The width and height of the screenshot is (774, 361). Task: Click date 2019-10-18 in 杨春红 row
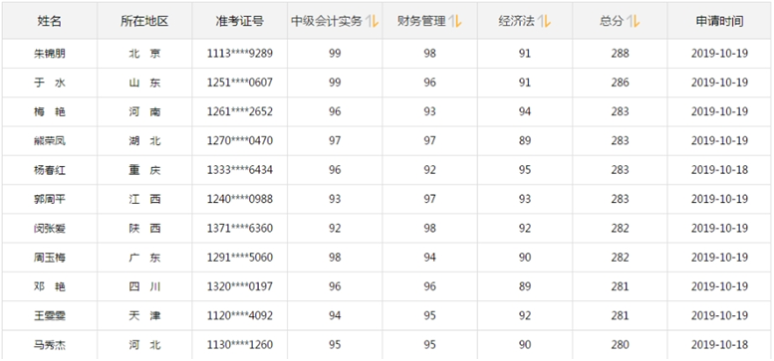pos(719,170)
